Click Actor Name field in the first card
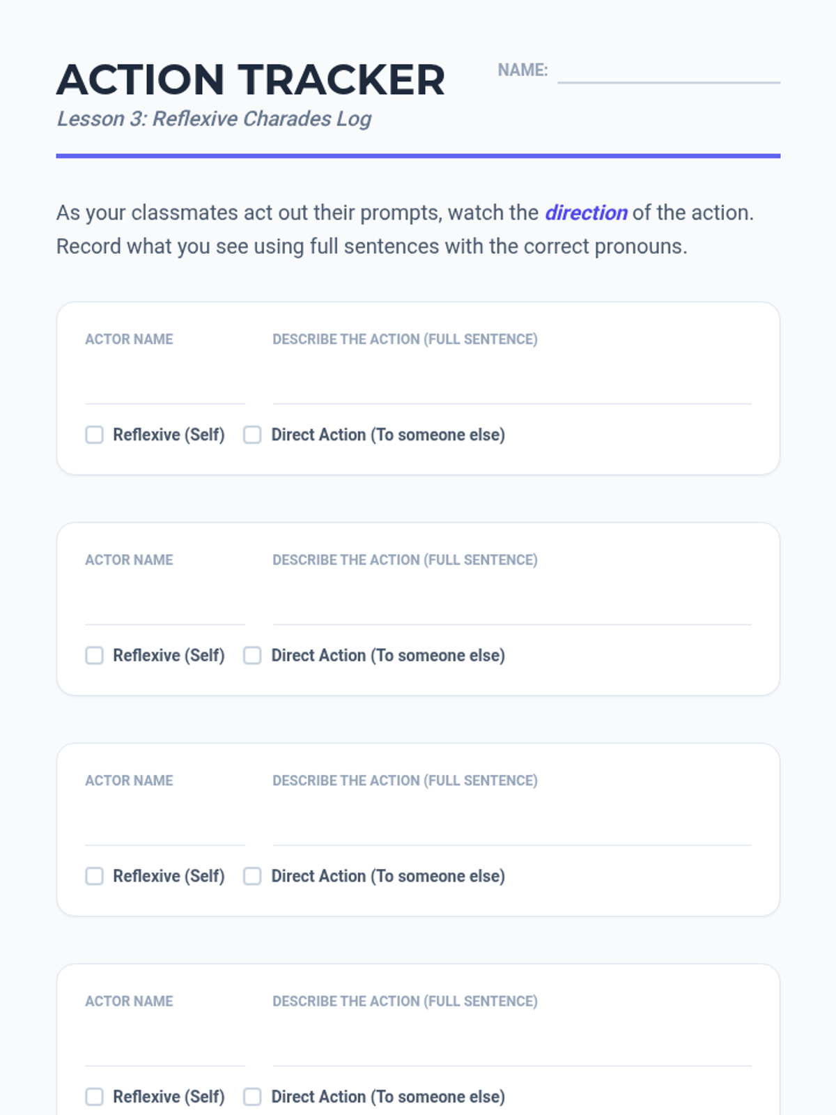836x1115 pixels. pos(164,385)
